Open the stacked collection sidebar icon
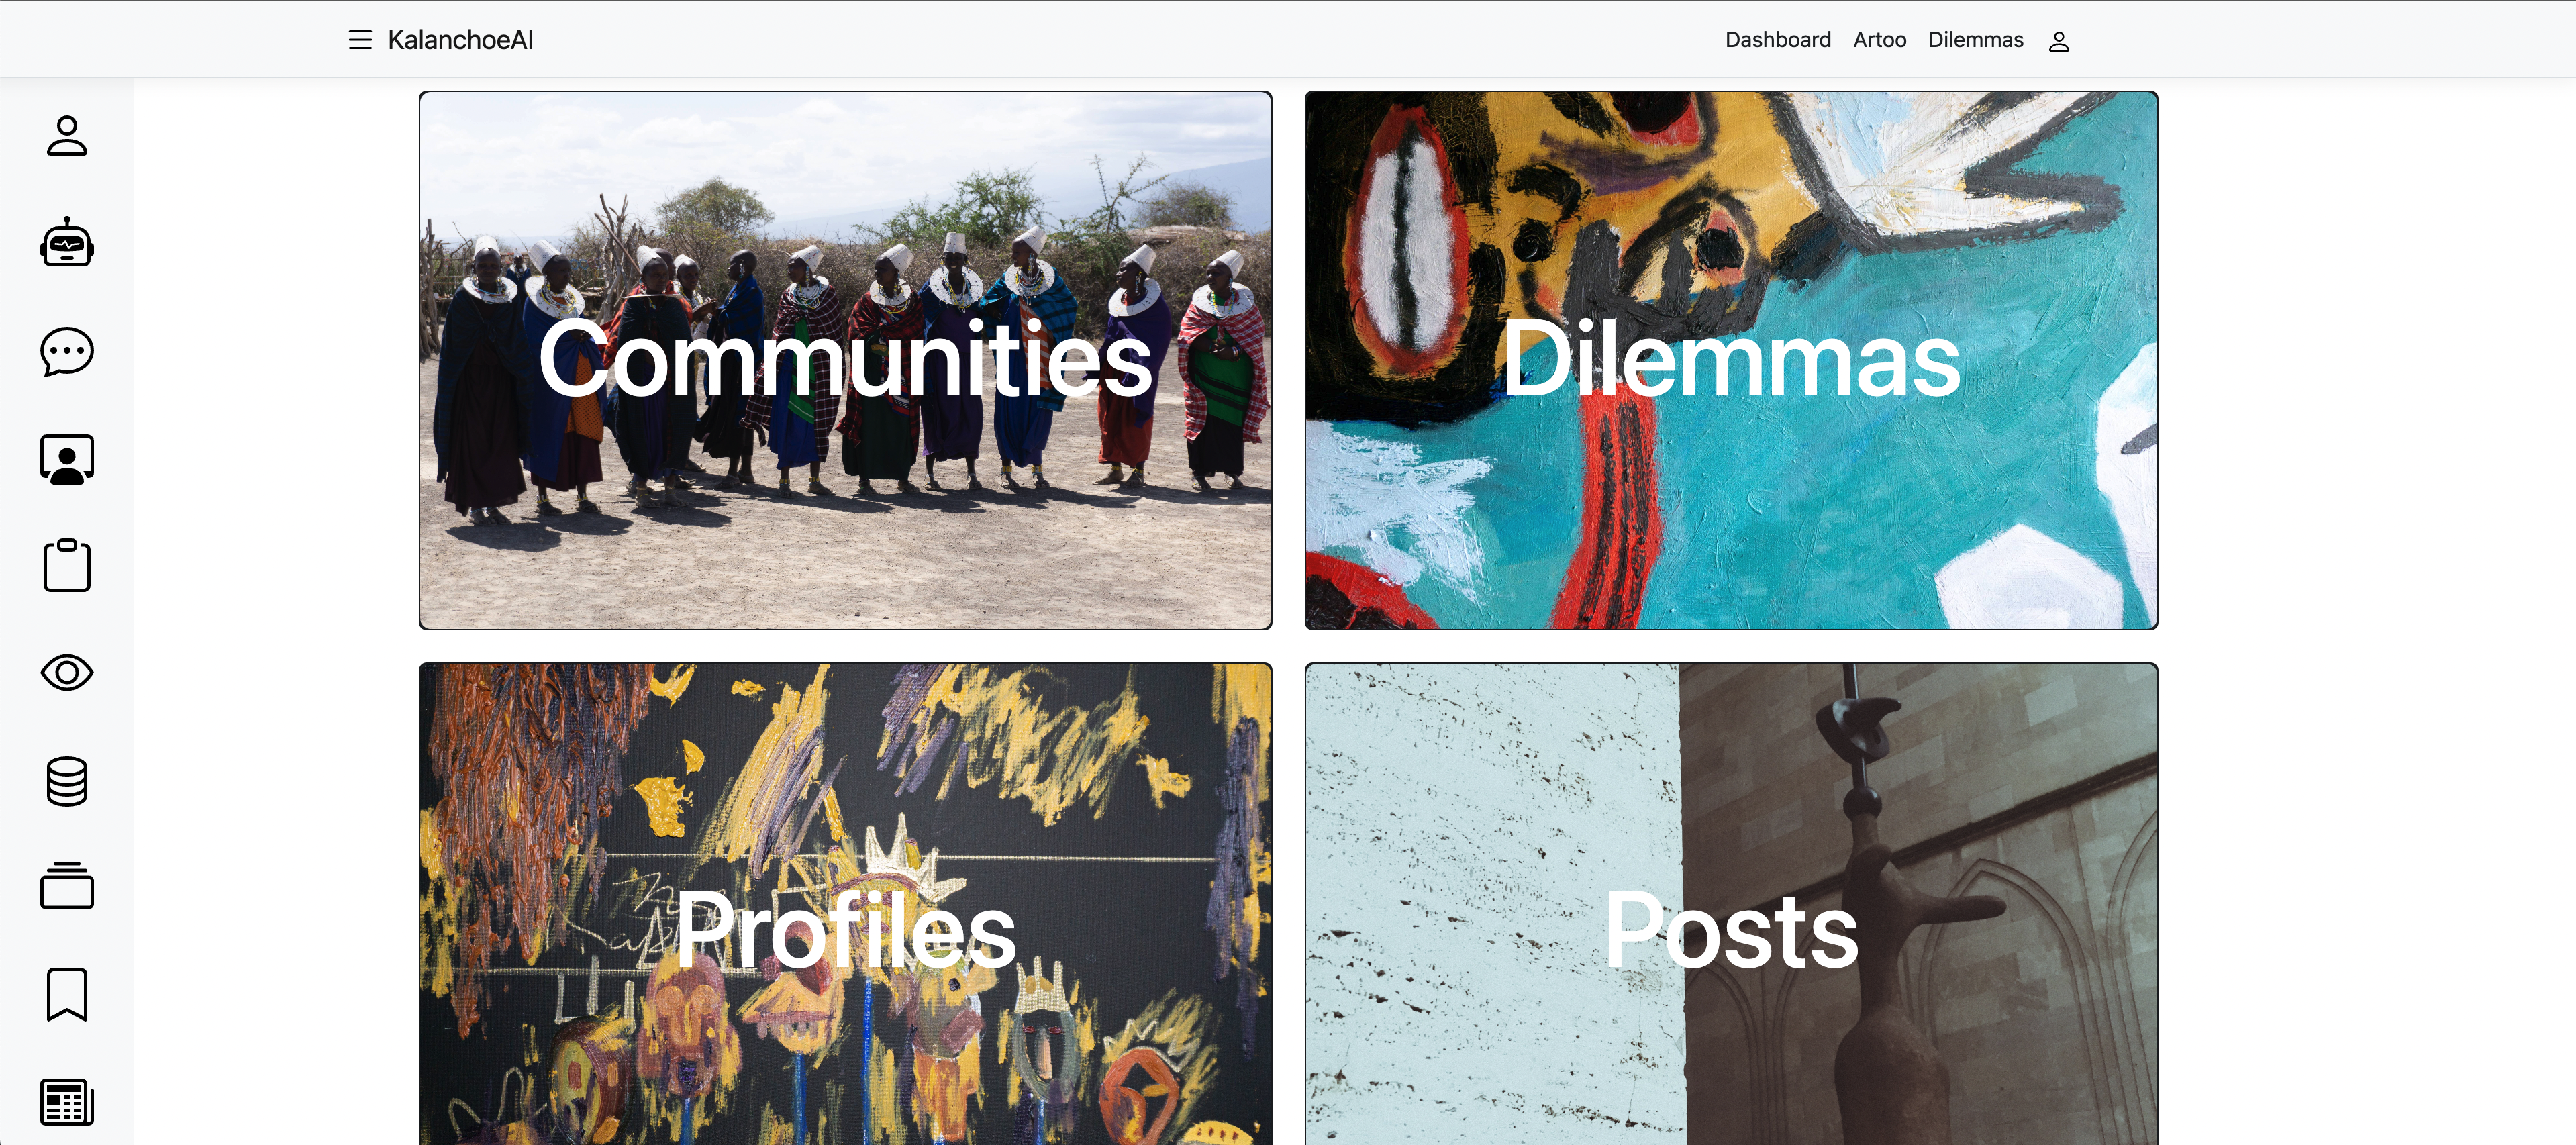Viewport: 2576px width, 1145px height. click(67, 886)
